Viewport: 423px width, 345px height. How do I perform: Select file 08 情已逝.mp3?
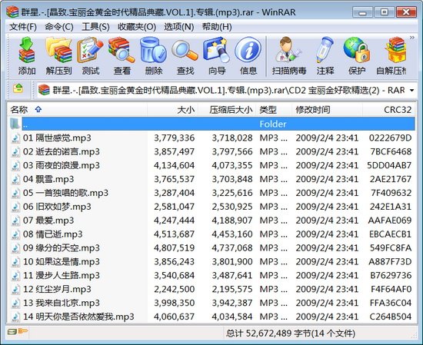click(x=211, y=234)
